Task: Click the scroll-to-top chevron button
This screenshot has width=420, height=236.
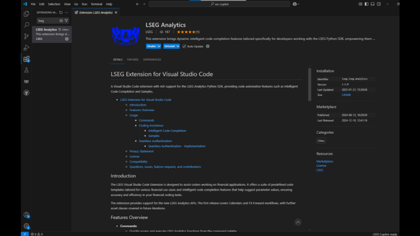Action: tap(298, 222)
